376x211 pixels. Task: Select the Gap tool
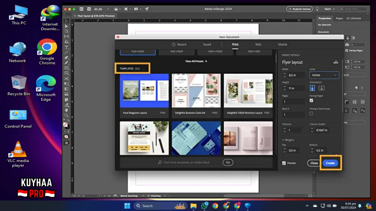(67, 37)
